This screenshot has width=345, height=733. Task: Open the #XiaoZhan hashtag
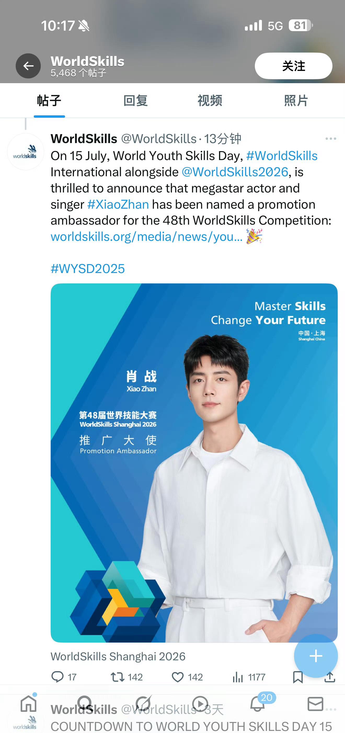pos(118,204)
